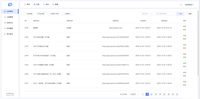Edit the row with ID 2183
Image resolution: width=200 pixels, height=99 pixels.
coord(184,45)
